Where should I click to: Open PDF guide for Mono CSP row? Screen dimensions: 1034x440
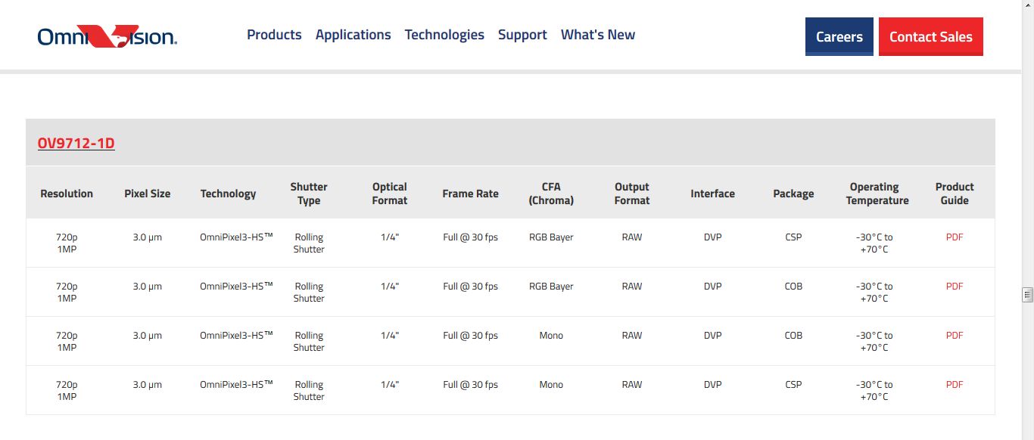(955, 385)
